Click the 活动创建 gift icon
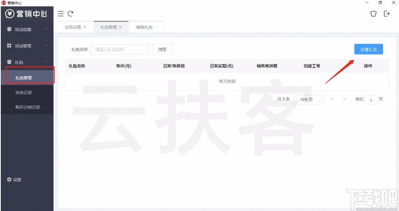Image resolution: width=399 pixels, height=211 pixels. tap(9, 29)
